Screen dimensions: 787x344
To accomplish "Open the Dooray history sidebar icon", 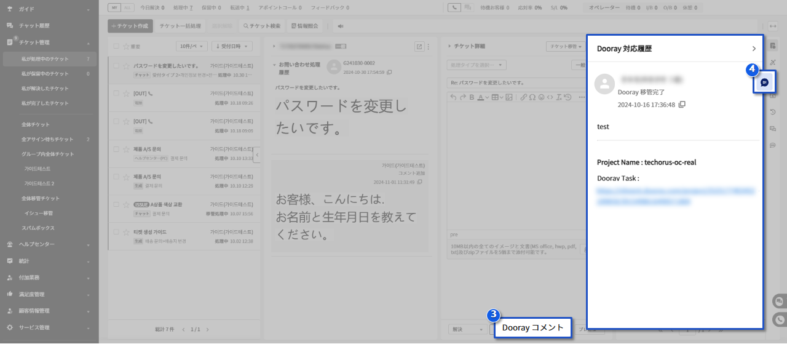I will (x=764, y=82).
